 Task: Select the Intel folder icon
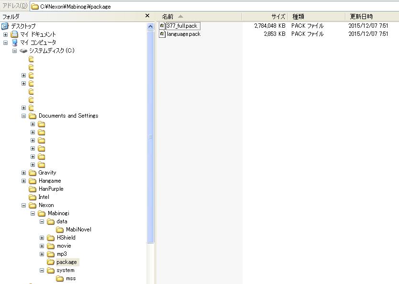(x=33, y=197)
